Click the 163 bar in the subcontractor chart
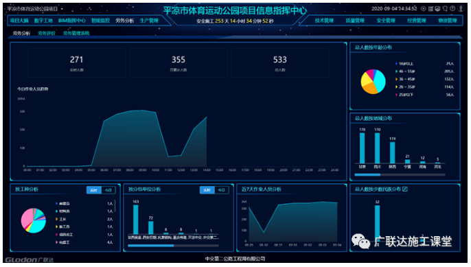Screen dimensions: 471x267 click(136, 220)
